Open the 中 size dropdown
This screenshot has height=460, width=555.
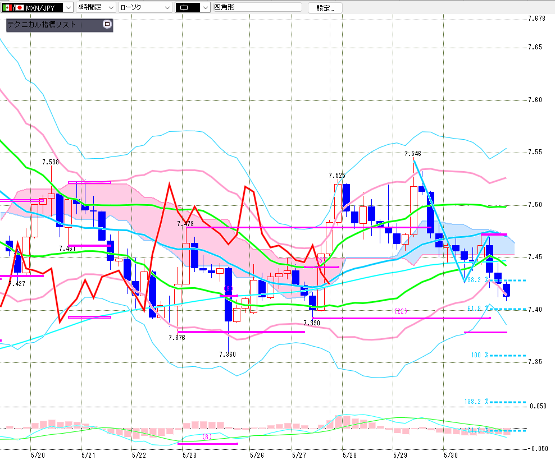coord(193,7)
